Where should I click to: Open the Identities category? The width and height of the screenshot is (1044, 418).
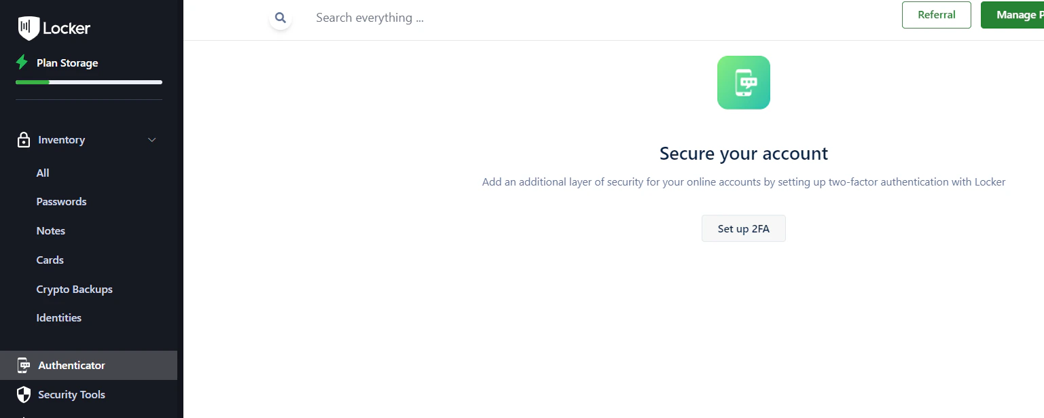pos(58,317)
